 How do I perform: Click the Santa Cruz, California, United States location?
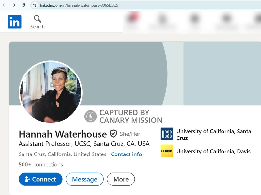tap(62, 154)
